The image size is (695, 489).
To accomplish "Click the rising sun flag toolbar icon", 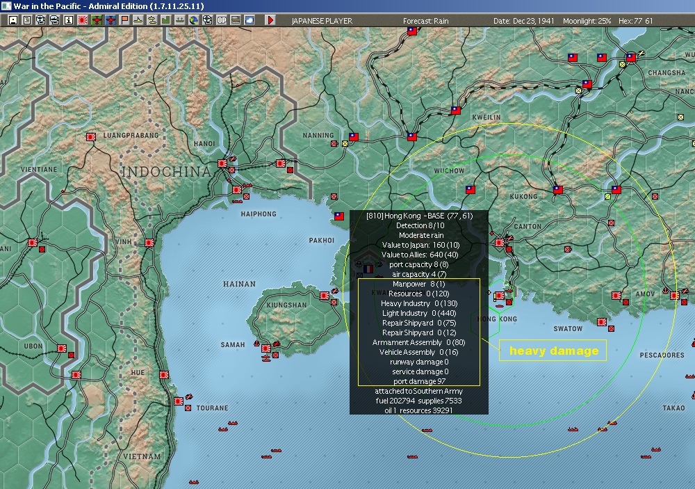I will click(x=83, y=20).
